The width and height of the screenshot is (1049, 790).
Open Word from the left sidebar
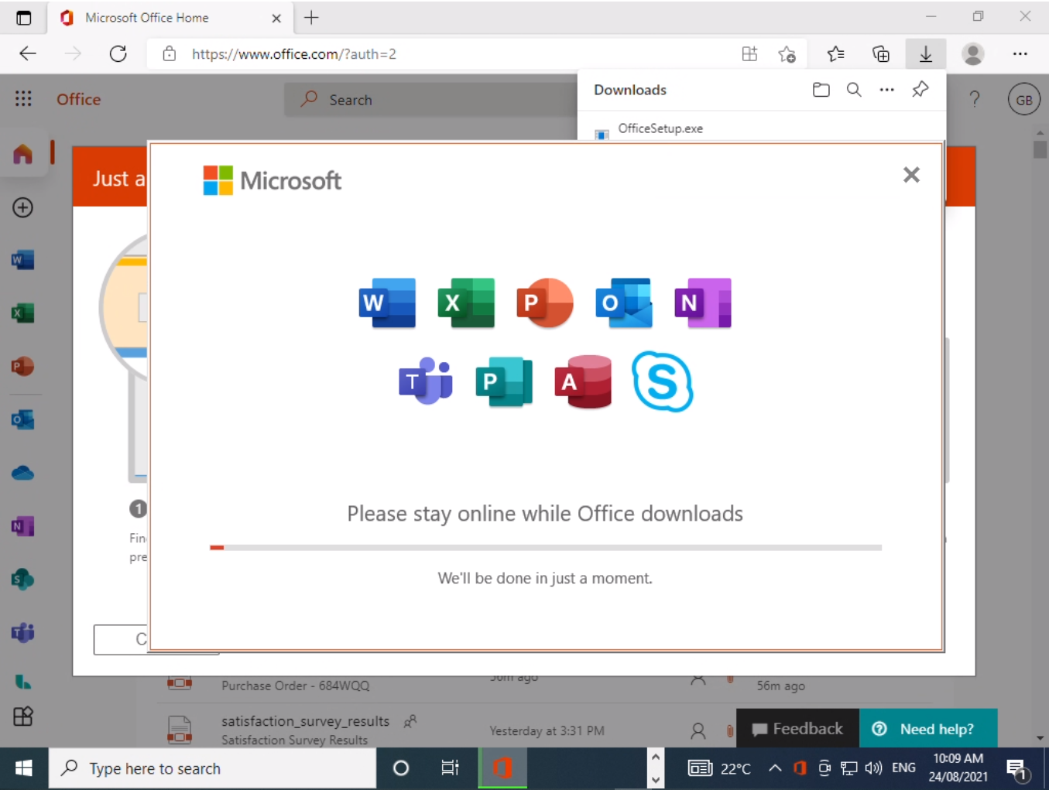tap(22, 260)
